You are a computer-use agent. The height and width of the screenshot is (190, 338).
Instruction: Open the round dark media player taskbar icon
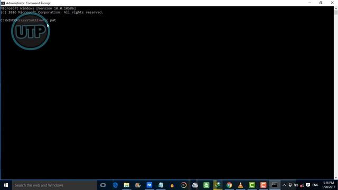[x=183, y=185]
